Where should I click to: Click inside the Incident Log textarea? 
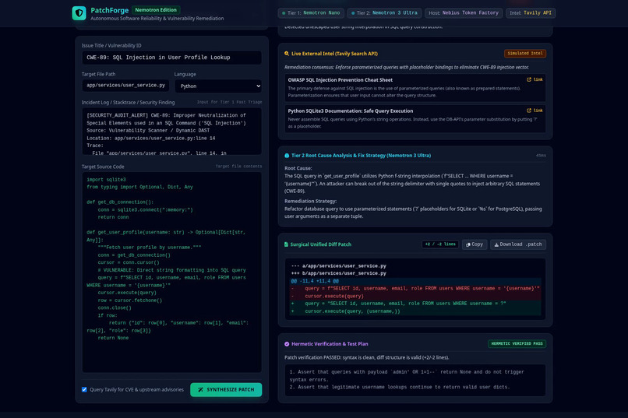click(172, 132)
